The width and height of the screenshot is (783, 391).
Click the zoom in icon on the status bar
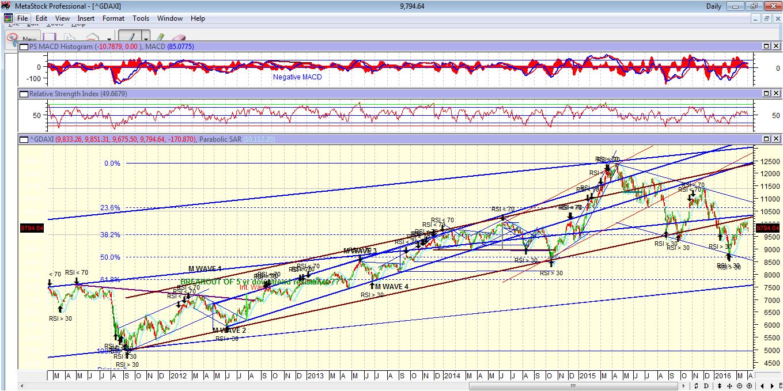(x=749, y=386)
